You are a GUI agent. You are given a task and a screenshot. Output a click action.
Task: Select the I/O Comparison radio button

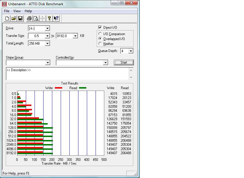pos(100,34)
